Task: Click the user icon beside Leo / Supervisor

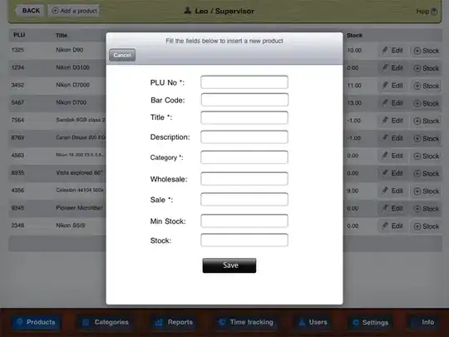Action: point(187,11)
